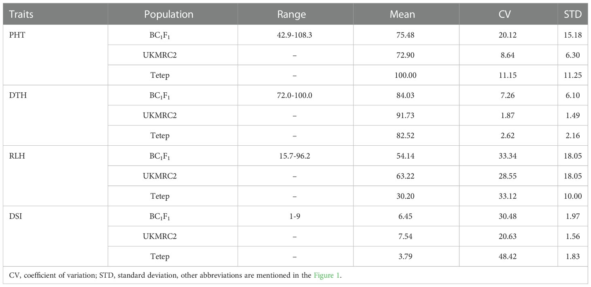Click the STD value 15.18
The image size is (591, 287).
point(574,35)
